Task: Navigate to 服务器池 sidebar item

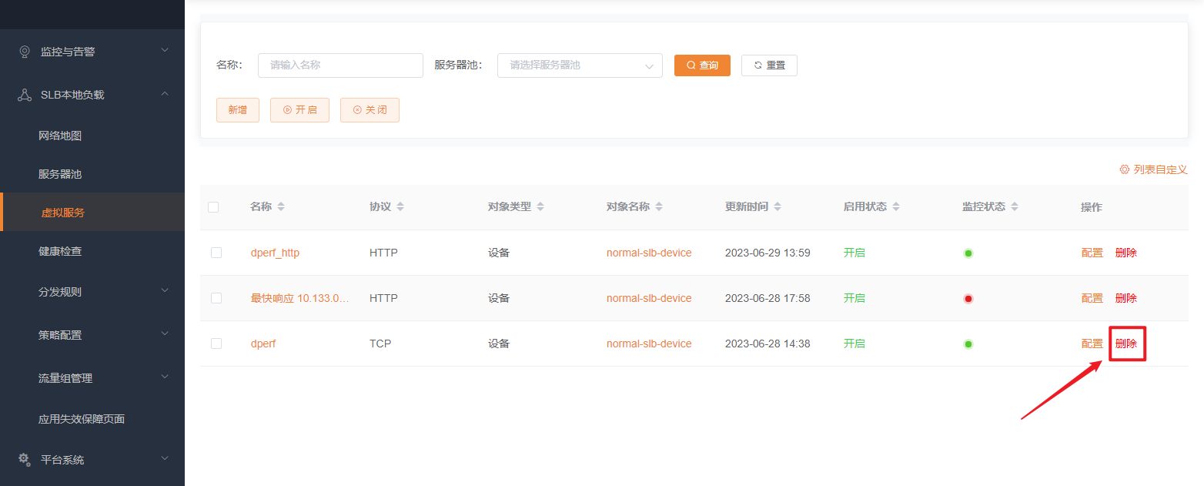Action: [x=60, y=174]
